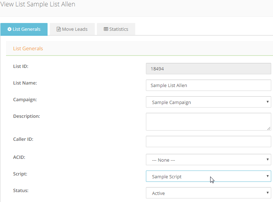Open the Sample Script dropdown
This screenshot has height=202, width=273.
tap(208, 176)
